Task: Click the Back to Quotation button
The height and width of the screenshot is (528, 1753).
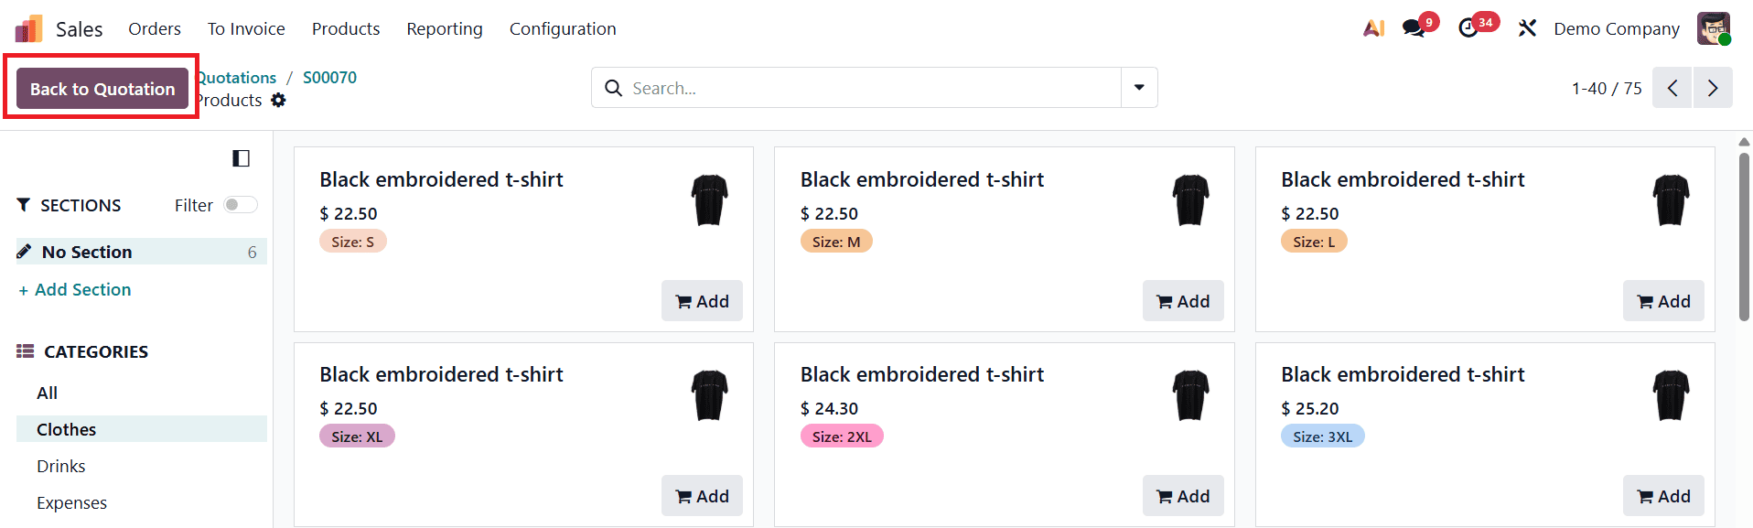Action: point(101,88)
